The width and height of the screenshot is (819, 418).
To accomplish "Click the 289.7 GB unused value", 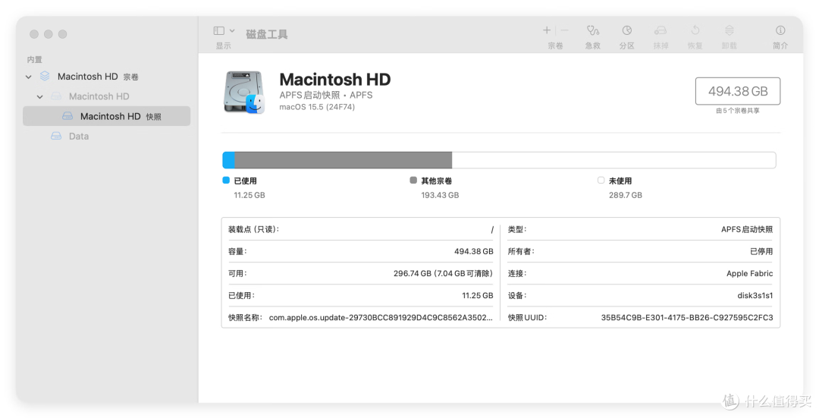I will point(625,195).
